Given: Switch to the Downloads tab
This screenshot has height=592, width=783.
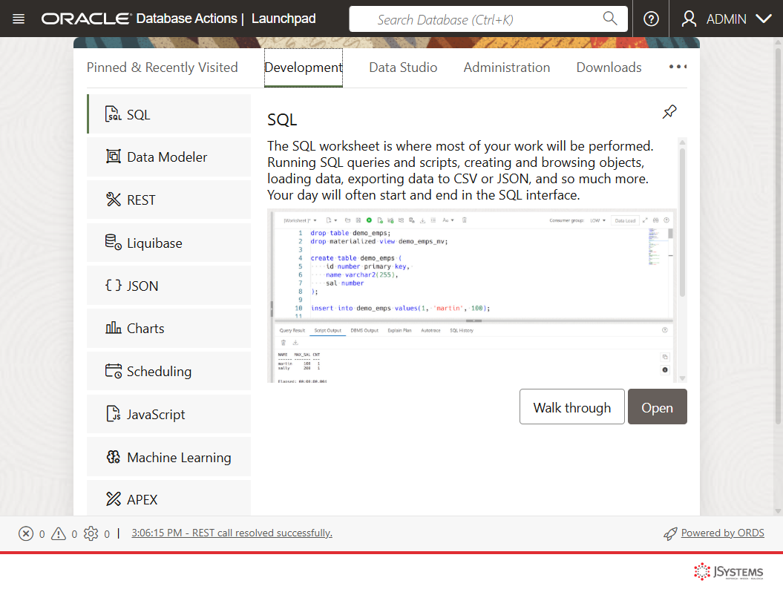Looking at the screenshot, I should coord(609,68).
